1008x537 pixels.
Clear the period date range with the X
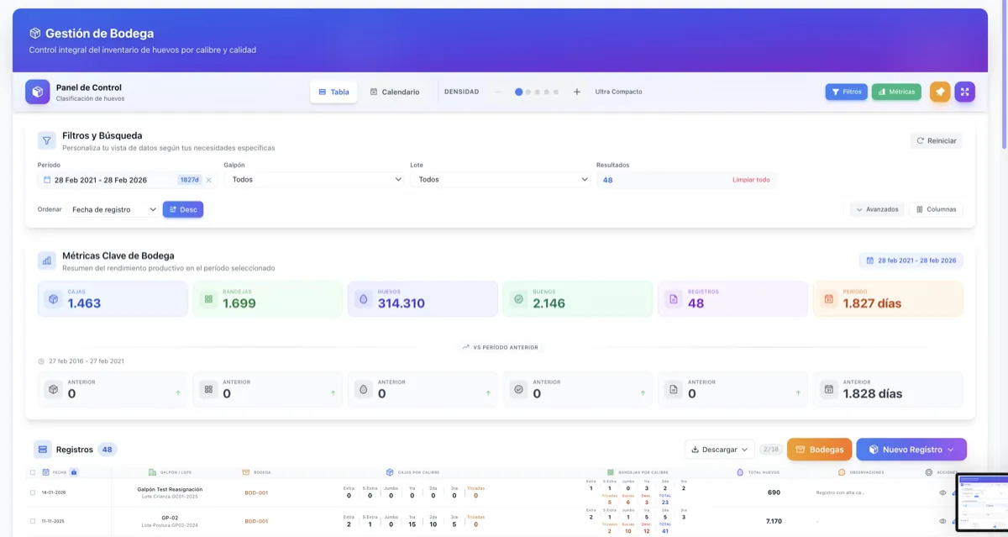209,180
